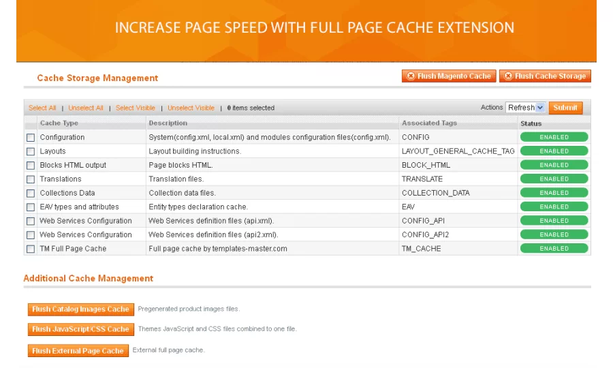
Task: Click the Flush Magento Cache button
Action: (x=449, y=76)
